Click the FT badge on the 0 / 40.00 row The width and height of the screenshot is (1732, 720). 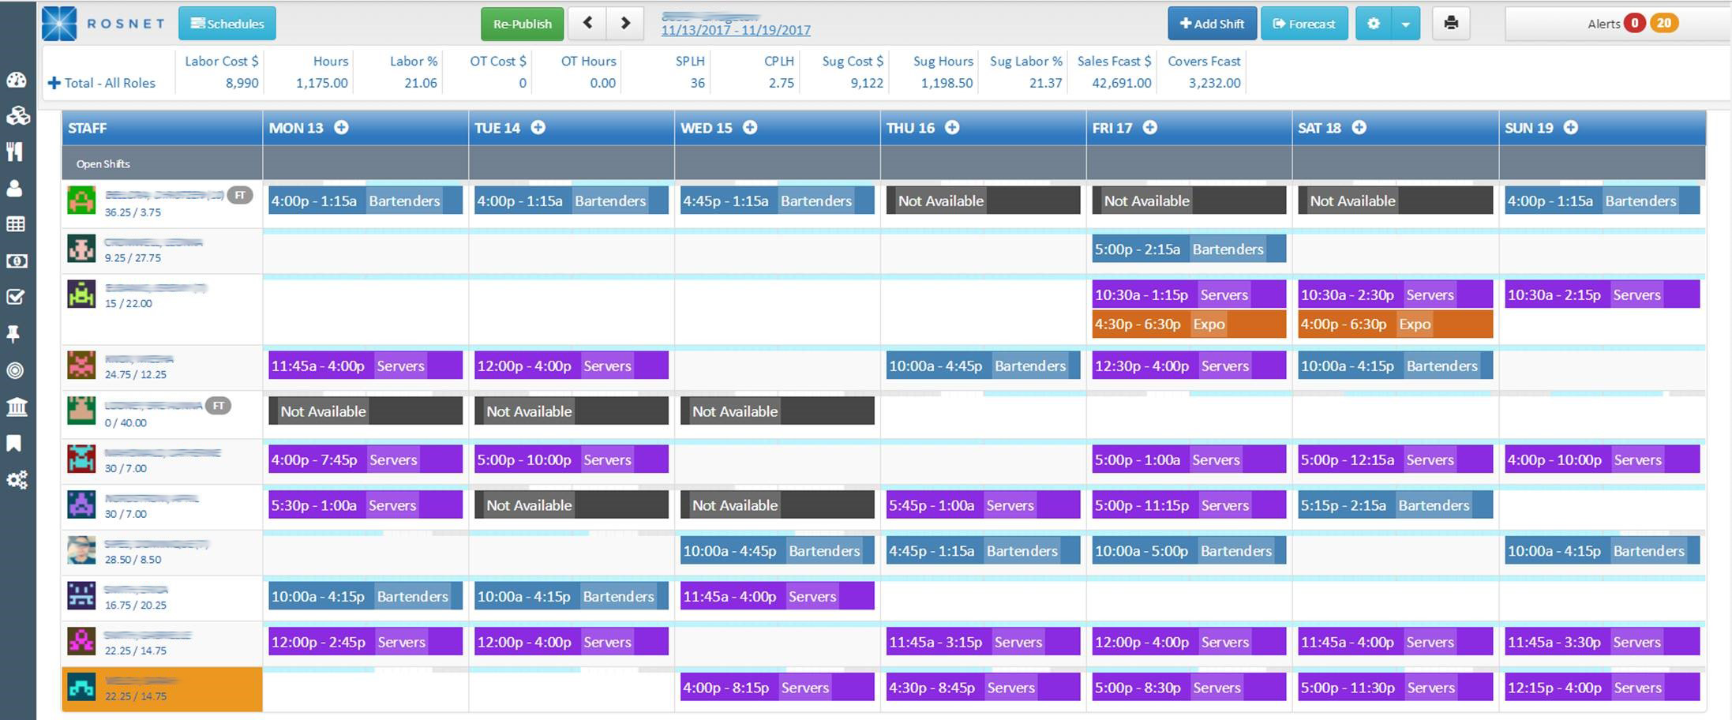(219, 406)
